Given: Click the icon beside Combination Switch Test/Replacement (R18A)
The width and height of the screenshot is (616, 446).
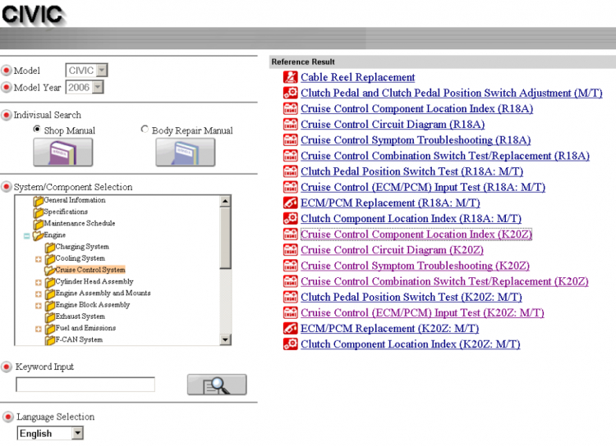Looking at the screenshot, I should [290, 155].
